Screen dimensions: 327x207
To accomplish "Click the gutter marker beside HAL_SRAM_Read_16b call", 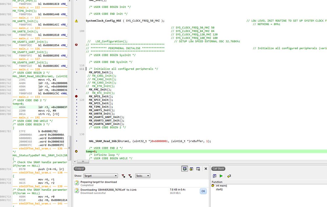I will (77, 141).
